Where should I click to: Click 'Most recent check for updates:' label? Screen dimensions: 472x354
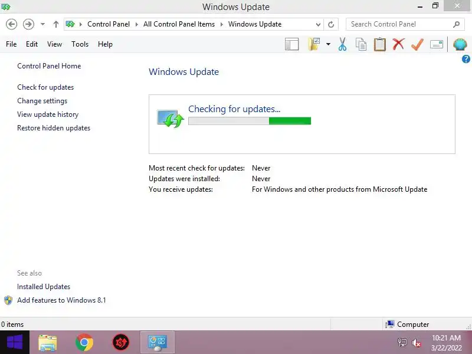click(x=196, y=168)
